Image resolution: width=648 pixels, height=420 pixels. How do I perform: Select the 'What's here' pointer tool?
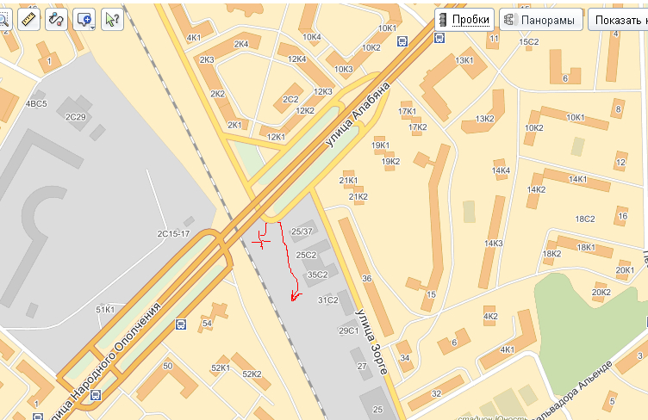tap(112, 20)
